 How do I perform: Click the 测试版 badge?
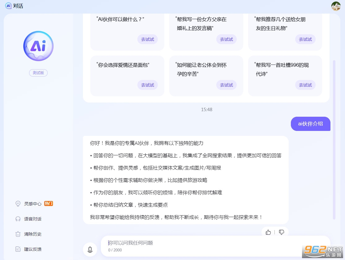tap(38, 73)
